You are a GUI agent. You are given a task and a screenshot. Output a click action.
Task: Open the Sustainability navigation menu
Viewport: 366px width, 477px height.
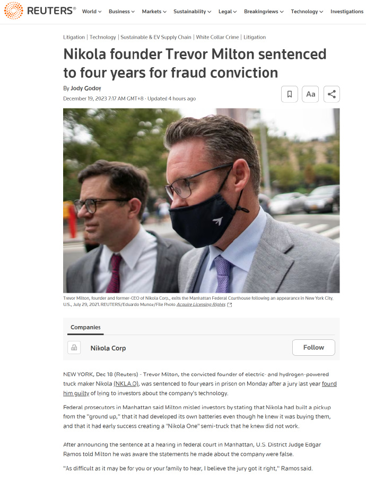193,12
